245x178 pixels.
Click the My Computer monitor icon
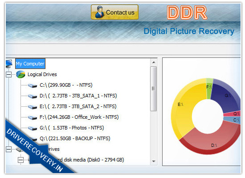(9, 64)
